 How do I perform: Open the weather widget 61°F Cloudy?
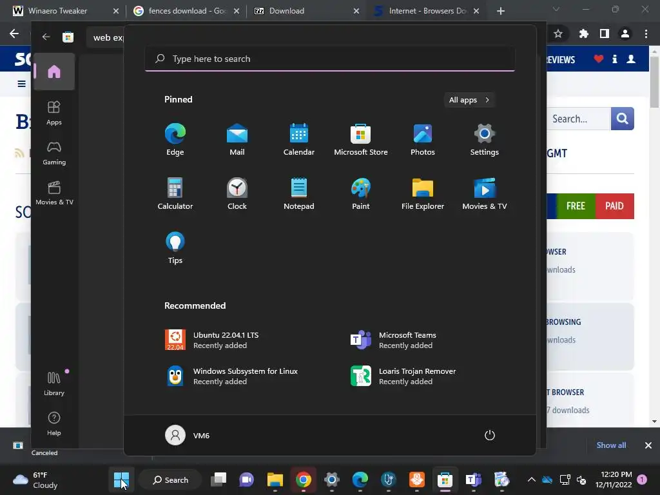point(35,480)
